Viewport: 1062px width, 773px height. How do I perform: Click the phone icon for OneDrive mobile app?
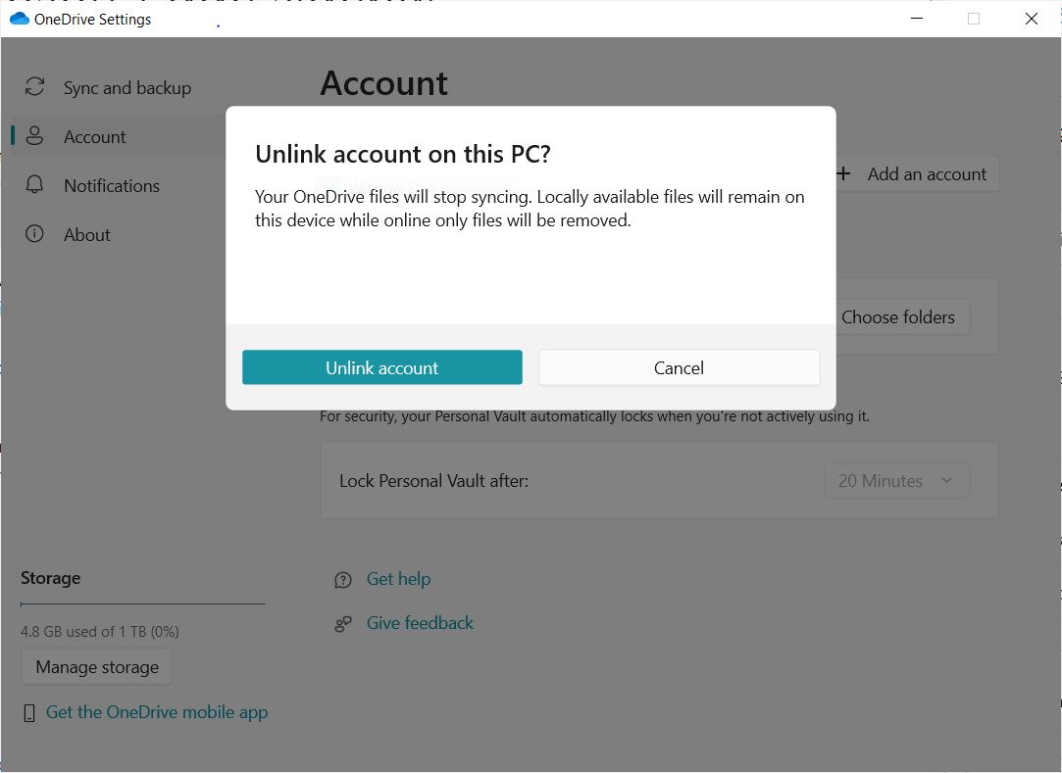coord(29,712)
